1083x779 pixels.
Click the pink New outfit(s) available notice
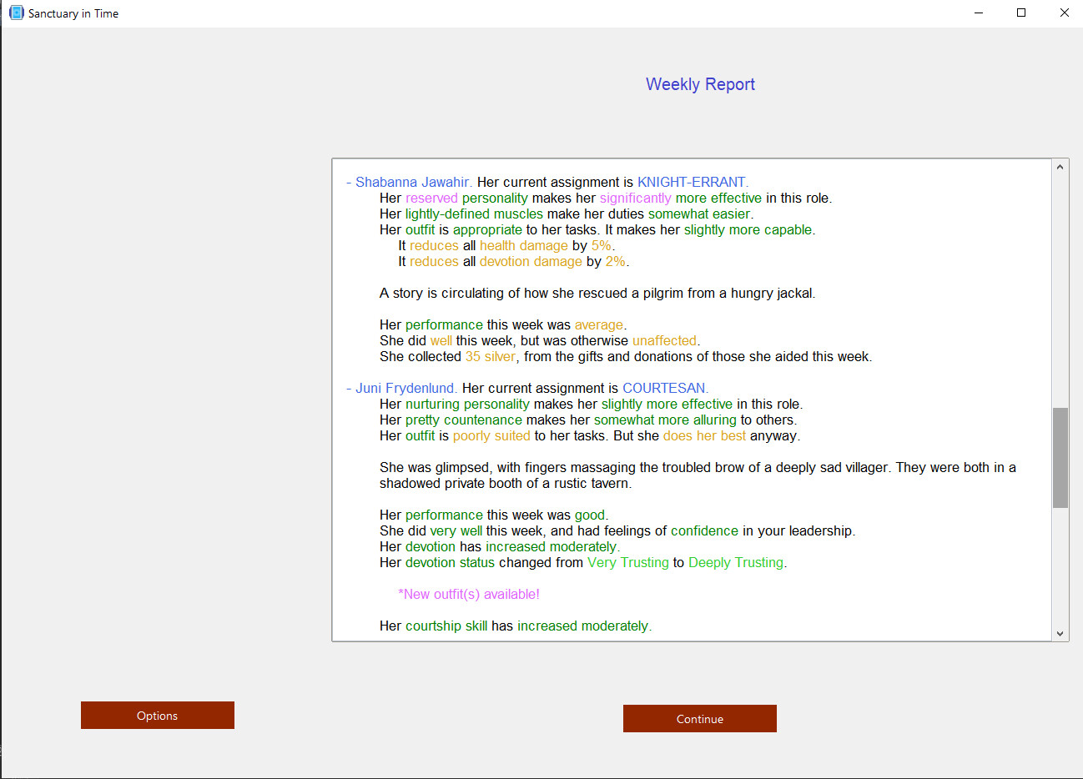coord(468,594)
